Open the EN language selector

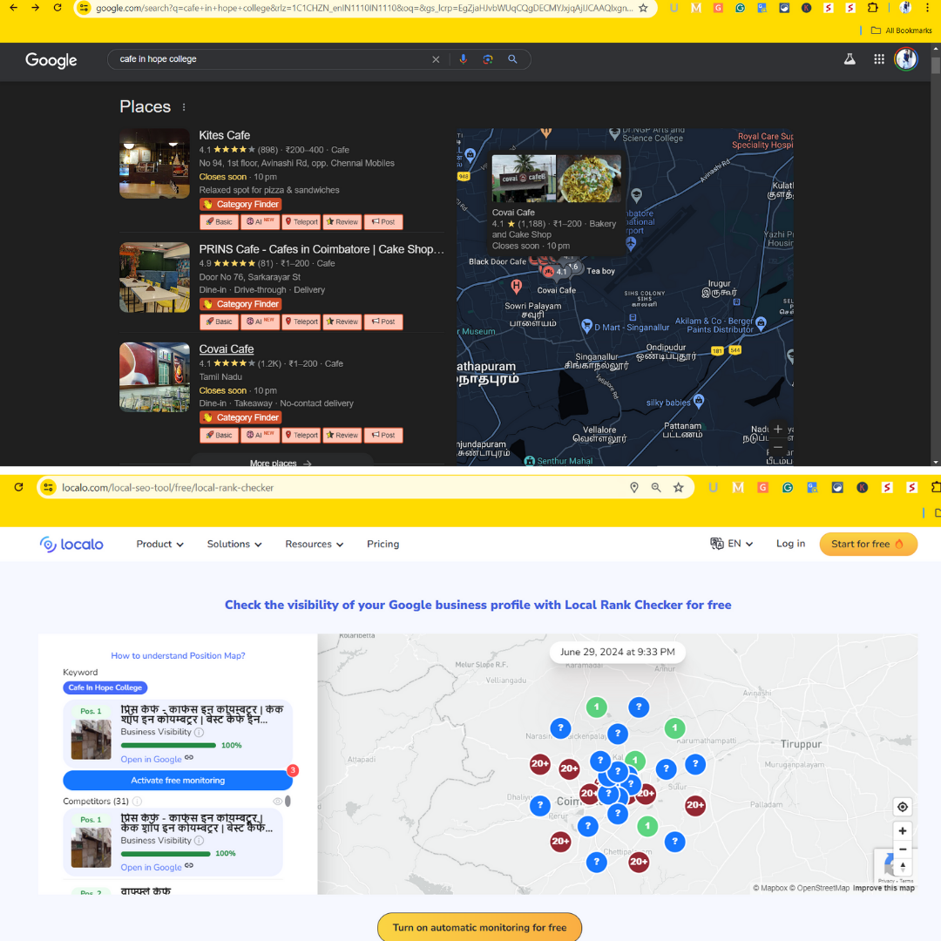[732, 544]
